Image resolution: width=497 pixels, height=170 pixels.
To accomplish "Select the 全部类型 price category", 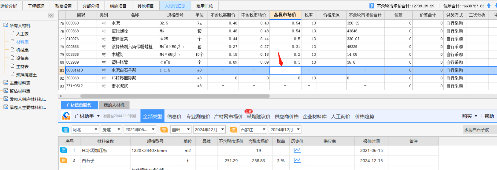I will pos(153,117).
